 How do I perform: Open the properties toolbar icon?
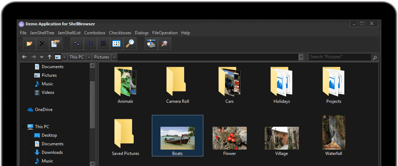pyautogui.click(x=55, y=44)
